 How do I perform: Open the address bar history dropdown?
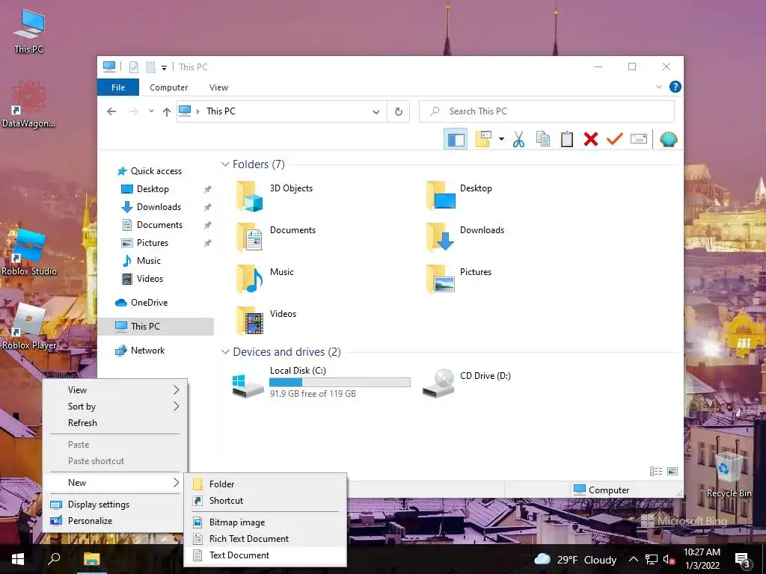click(x=376, y=112)
